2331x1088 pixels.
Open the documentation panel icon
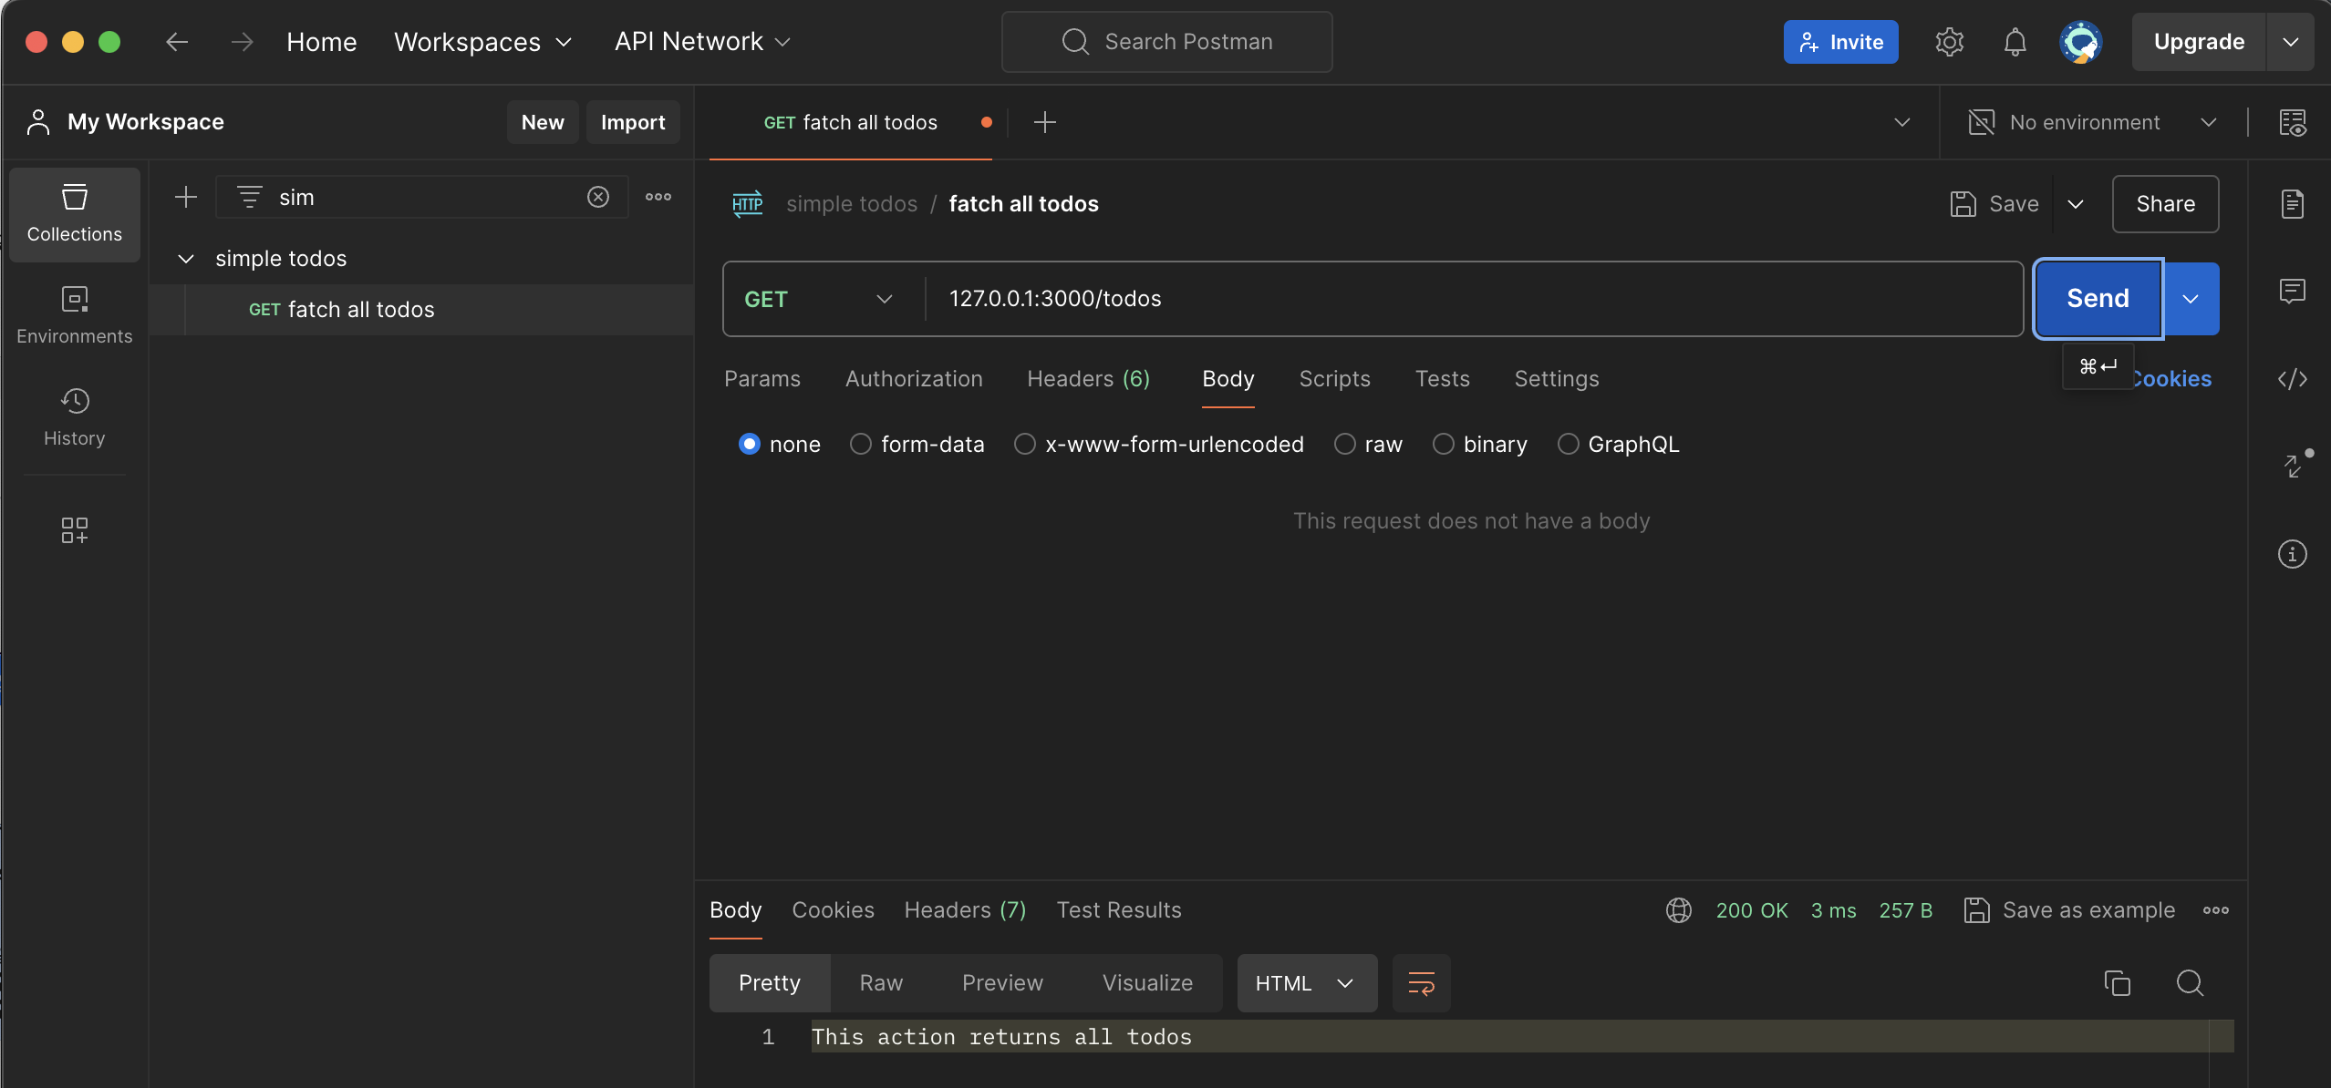point(2293,203)
